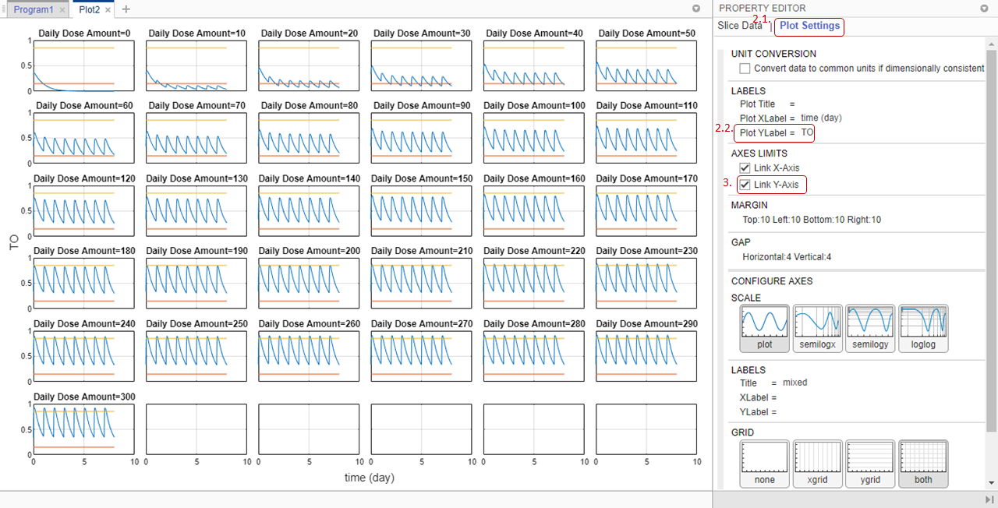Click the property editor vertical scrollbar
Image resolution: width=998 pixels, height=508 pixels.
[991, 242]
